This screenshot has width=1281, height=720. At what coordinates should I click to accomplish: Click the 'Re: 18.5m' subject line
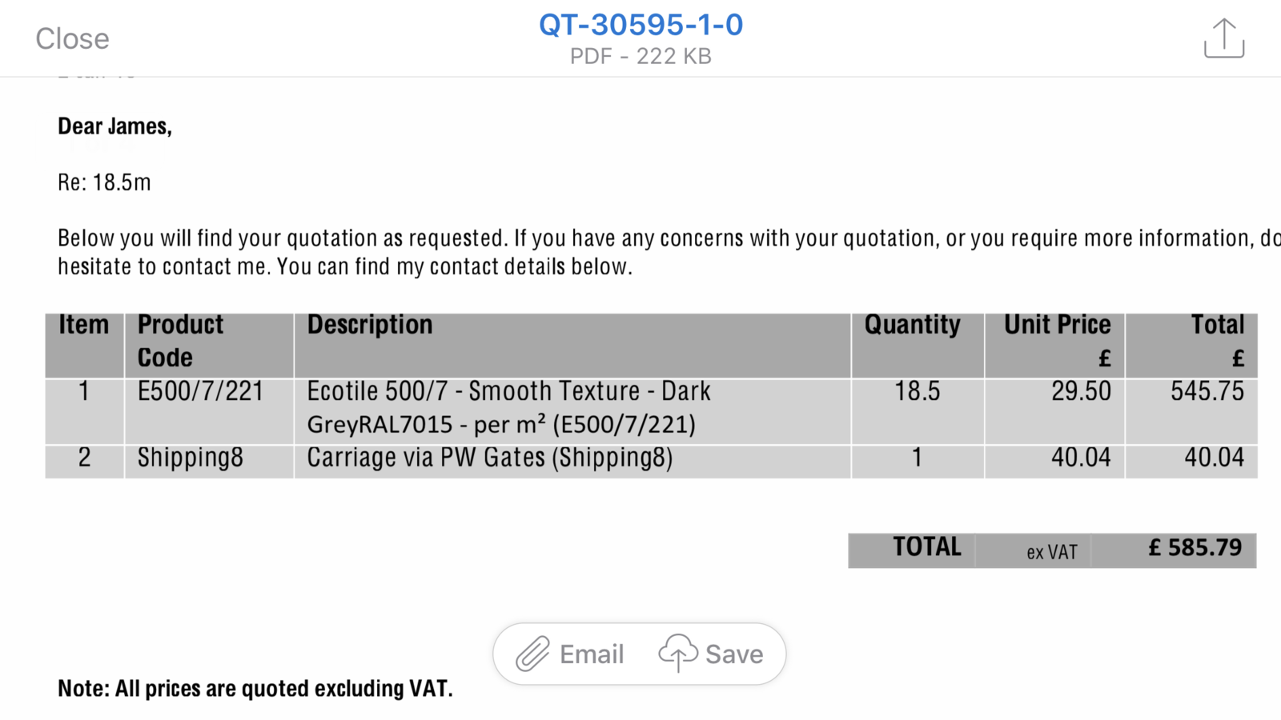click(104, 182)
